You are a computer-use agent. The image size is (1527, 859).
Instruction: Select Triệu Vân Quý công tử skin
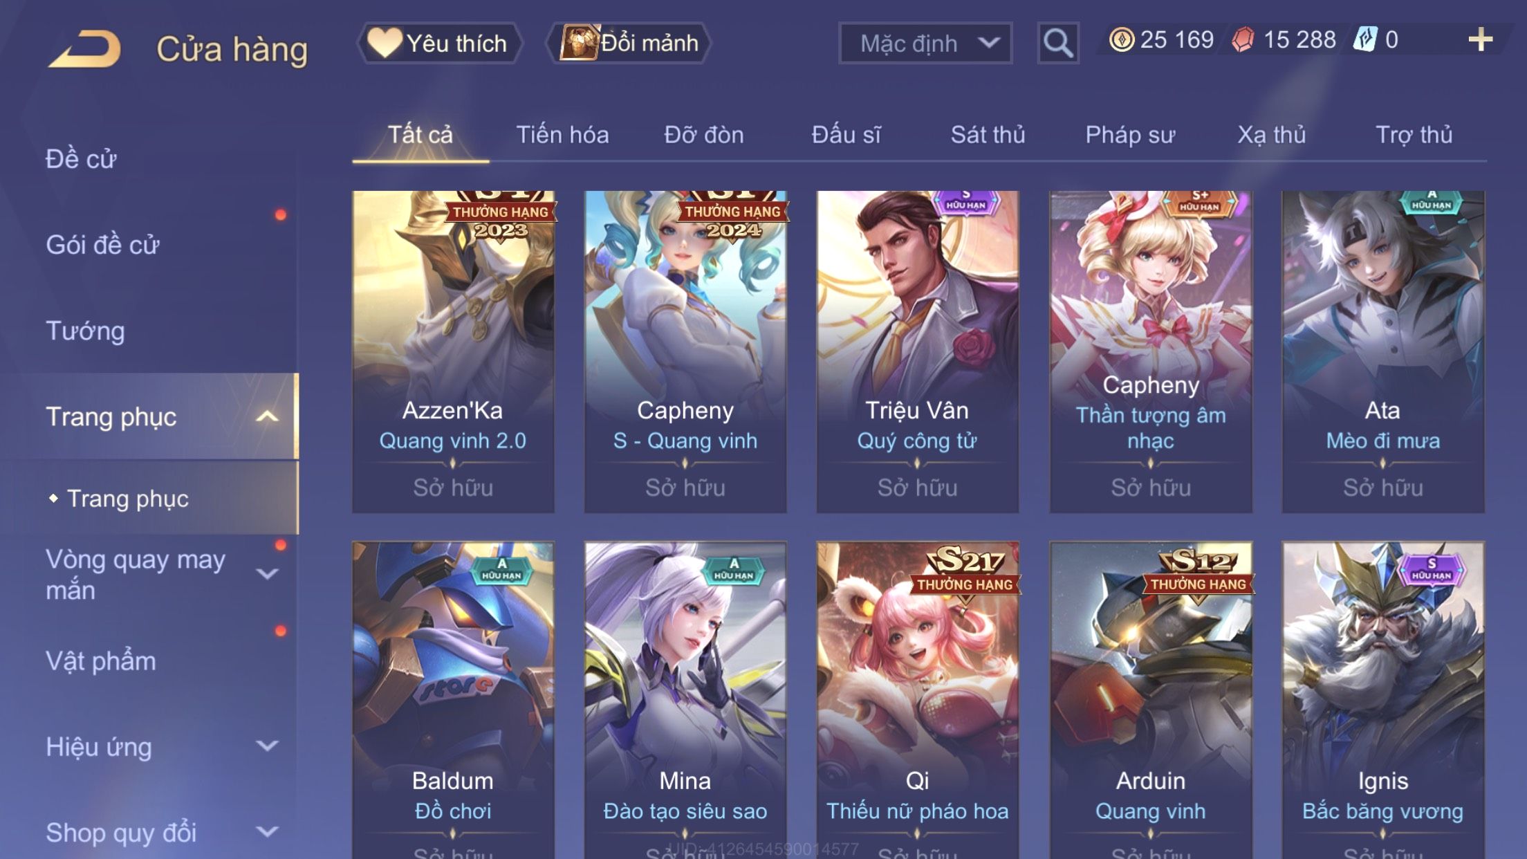917,351
